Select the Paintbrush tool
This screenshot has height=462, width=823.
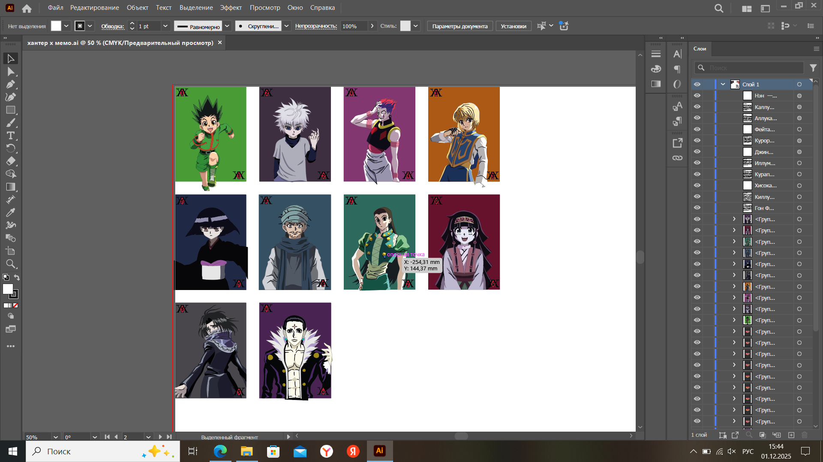click(x=11, y=123)
